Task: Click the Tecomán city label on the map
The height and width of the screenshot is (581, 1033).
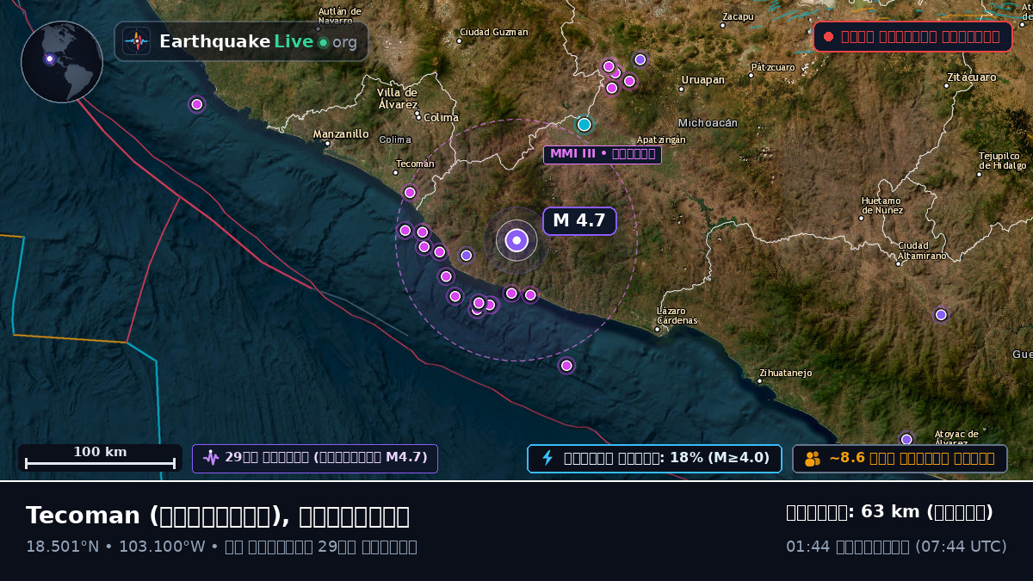Action: (415, 164)
